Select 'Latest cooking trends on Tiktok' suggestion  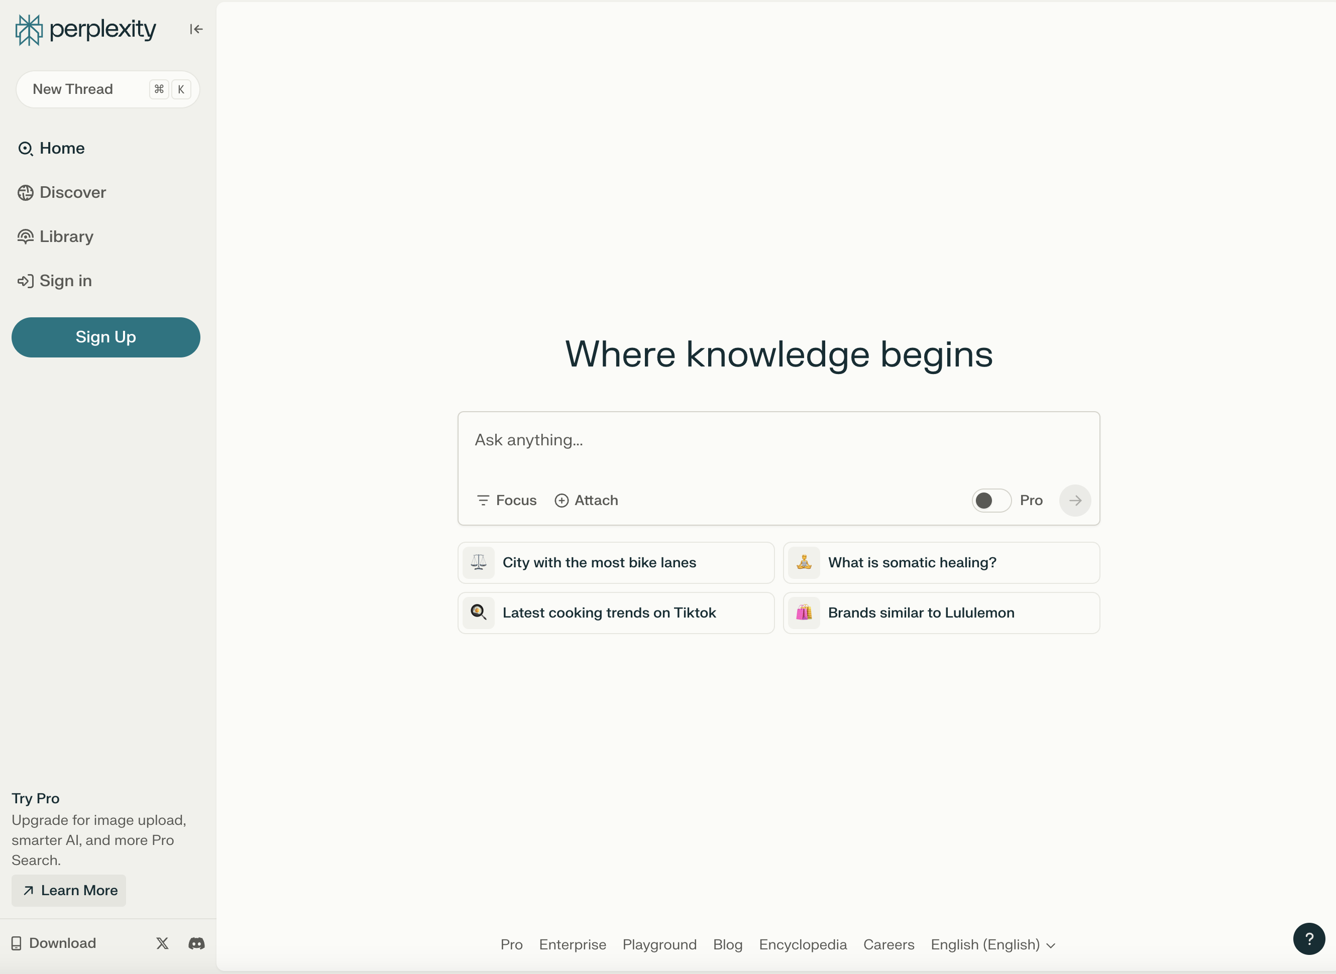(x=616, y=613)
